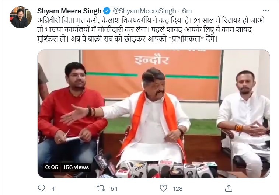The width and height of the screenshot is (279, 195).
Task: Open the 6m timestamp link
Action: (187, 11)
